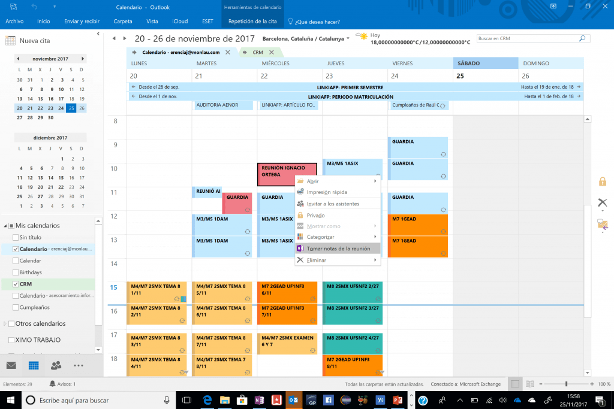This screenshot has height=409, width=614.
Task: Open the AUDITORIA AENOR event
Action: tap(222, 105)
